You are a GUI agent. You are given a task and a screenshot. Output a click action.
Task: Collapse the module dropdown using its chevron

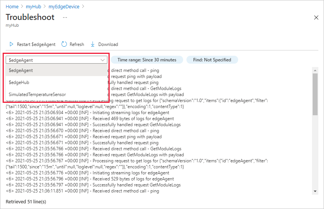[x=103, y=60]
